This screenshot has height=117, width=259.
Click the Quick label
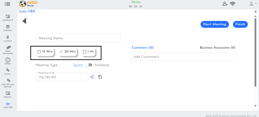[x=78, y=65]
